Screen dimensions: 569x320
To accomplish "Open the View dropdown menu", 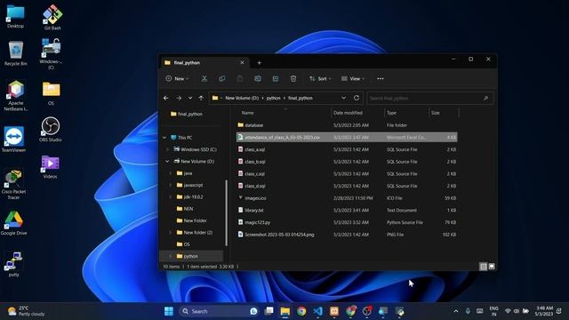I will 353,79.
